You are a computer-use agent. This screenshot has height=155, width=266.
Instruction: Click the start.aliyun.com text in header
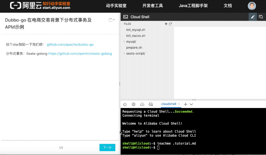[x=56, y=8]
